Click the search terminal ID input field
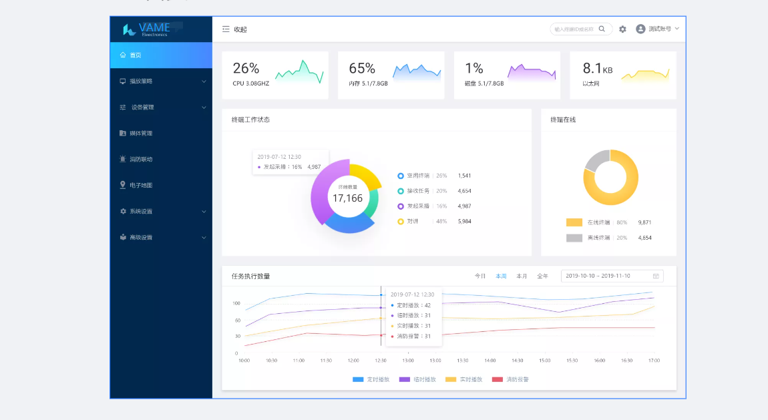Screen dimensions: 768x420 pos(580,29)
